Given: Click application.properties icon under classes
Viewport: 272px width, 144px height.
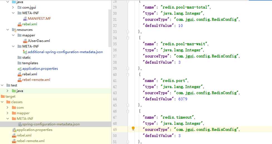Looking at the screenshot, I should [14, 130].
